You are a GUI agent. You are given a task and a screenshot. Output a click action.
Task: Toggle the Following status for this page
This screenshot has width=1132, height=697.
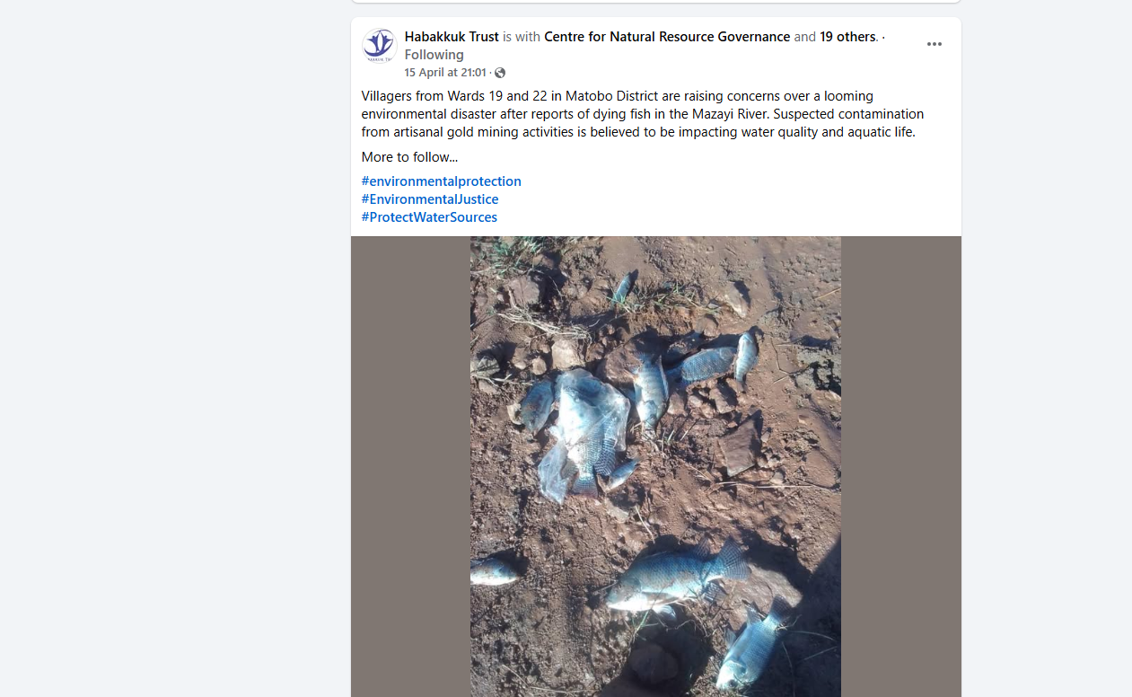[434, 55]
